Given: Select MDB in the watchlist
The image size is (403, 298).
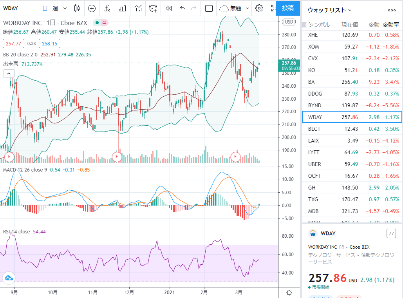Looking at the screenshot, I should pos(352,211).
